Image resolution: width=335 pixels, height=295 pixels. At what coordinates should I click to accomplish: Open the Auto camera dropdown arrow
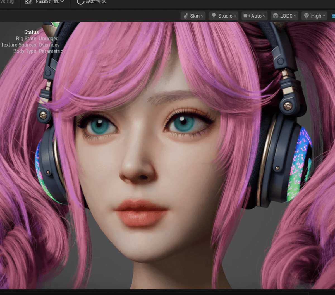point(264,16)
